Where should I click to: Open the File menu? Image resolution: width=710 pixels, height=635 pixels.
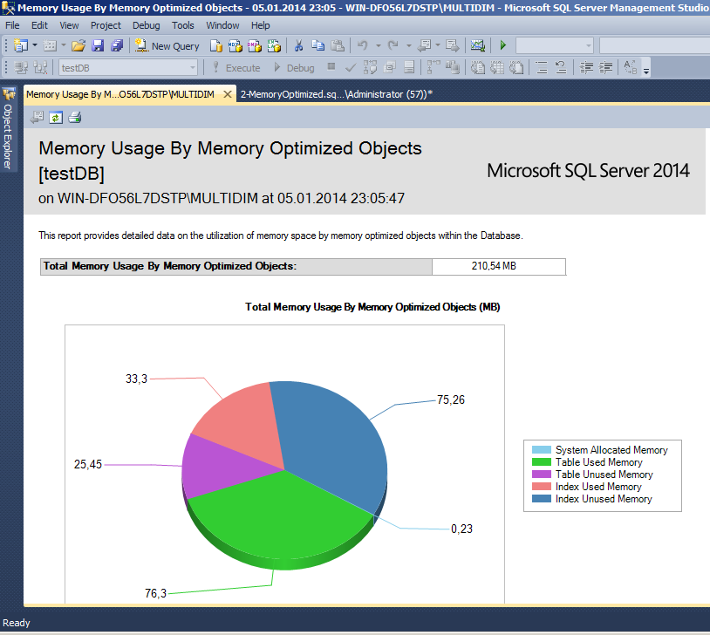tap(12, 25)
